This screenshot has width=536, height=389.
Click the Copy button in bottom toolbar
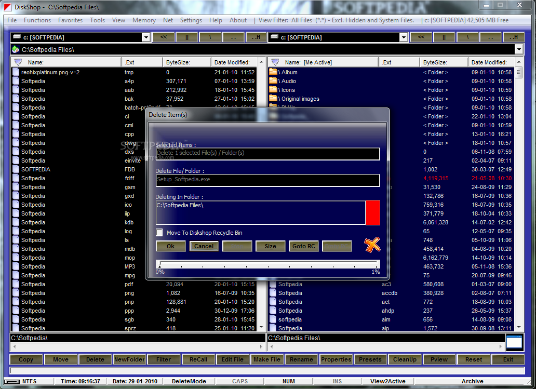[26, 359]
